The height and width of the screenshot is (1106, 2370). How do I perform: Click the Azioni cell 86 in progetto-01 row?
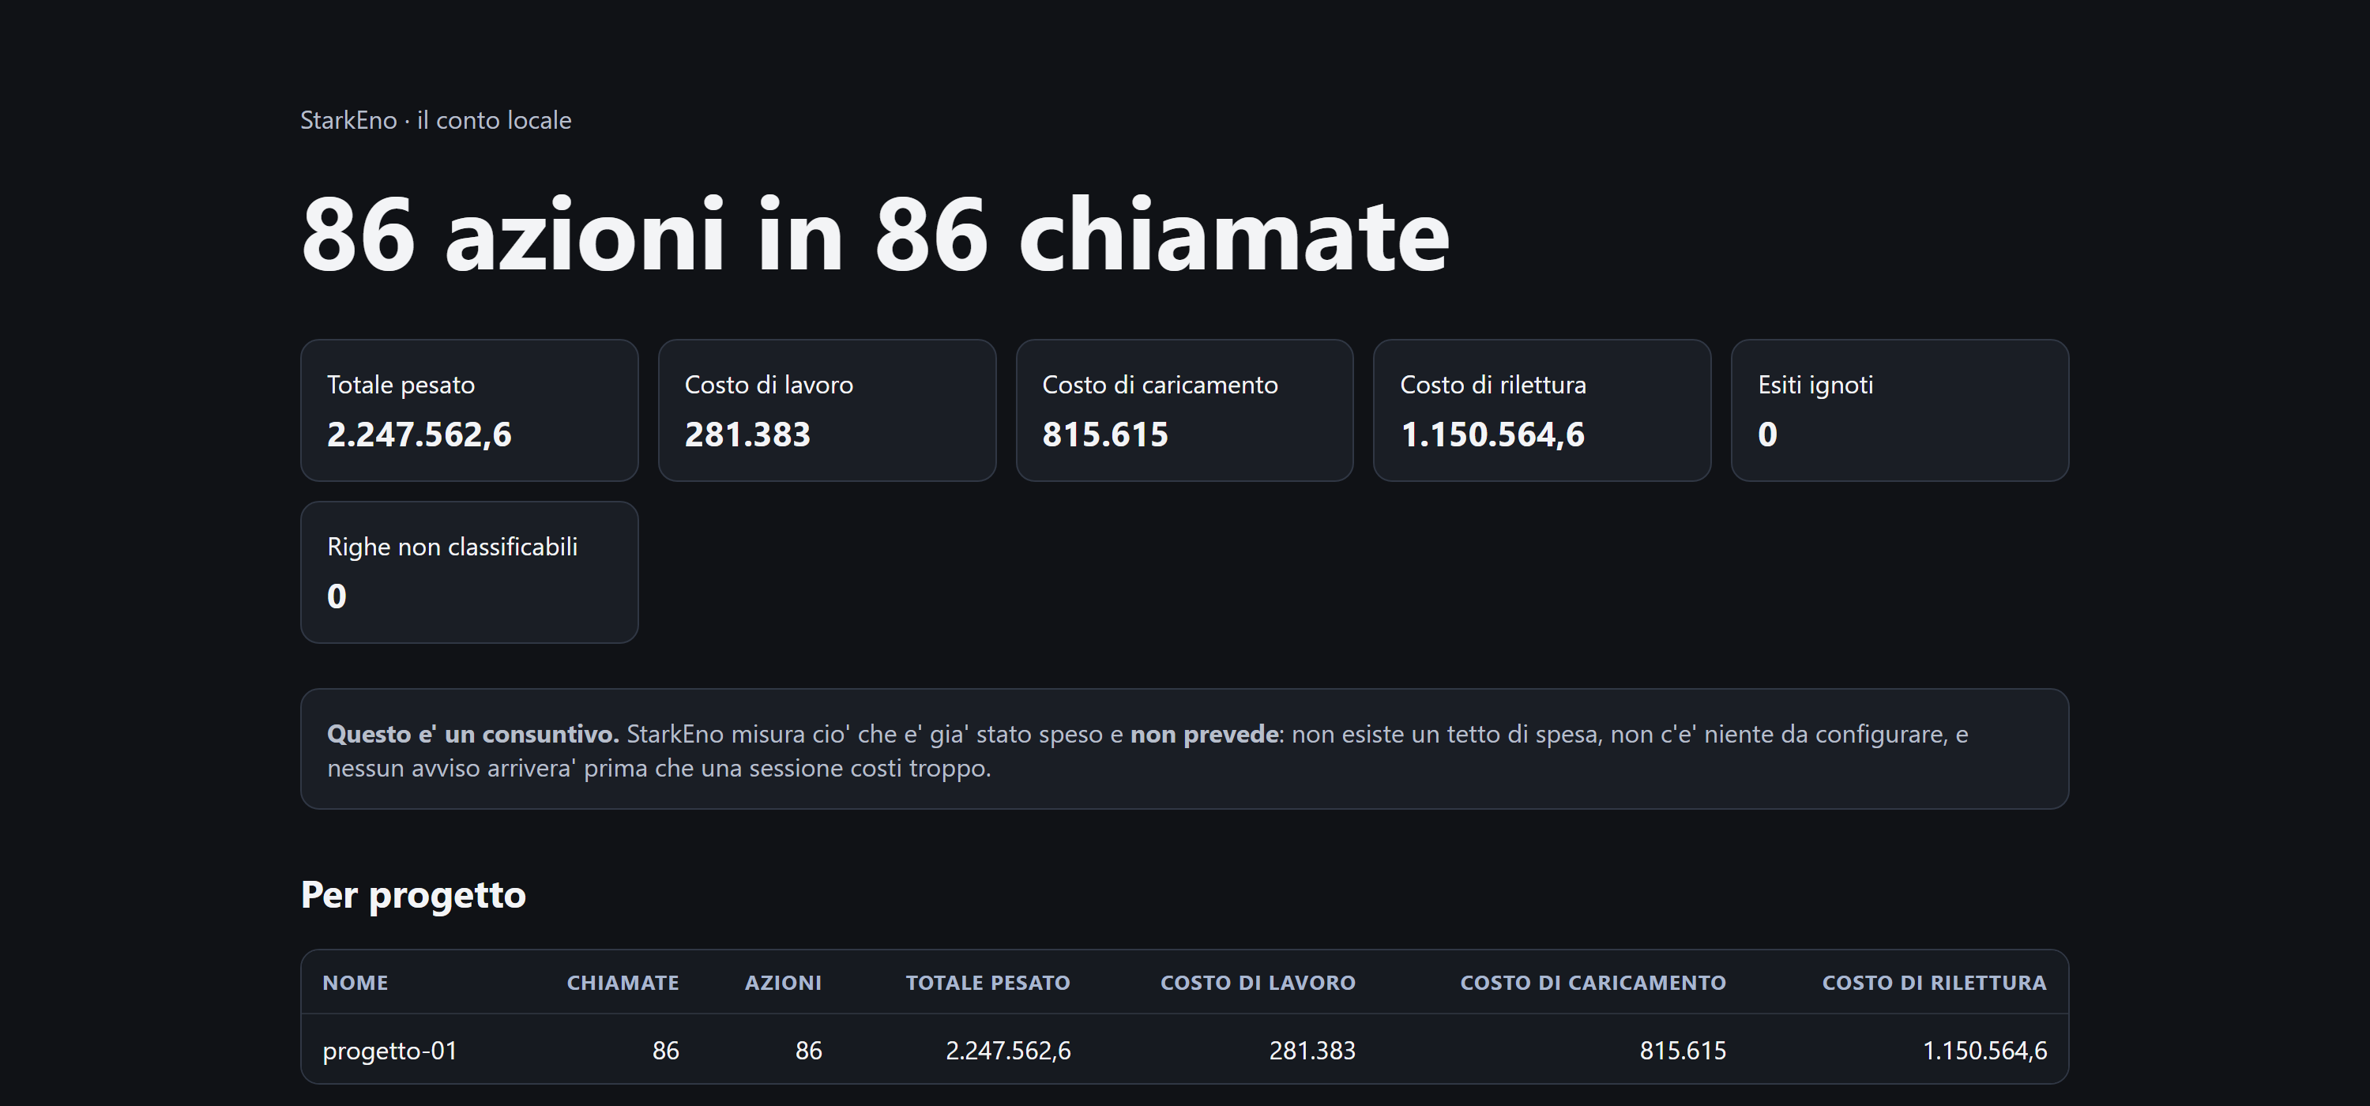809,1051
